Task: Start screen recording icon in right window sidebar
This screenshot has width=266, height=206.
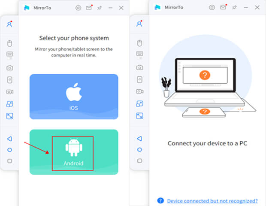Action: pyautogui.click(x=139, y=91)
